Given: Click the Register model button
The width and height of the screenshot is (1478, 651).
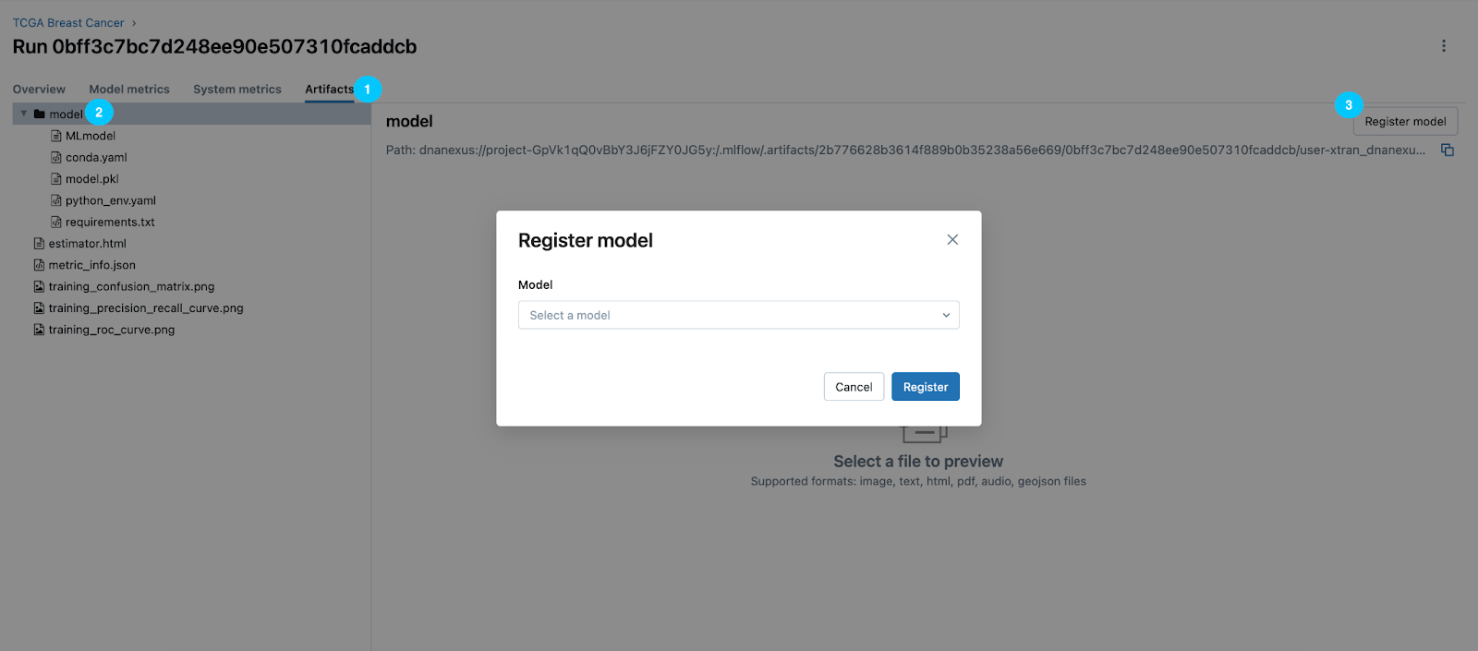Looking at the screenshot, I should (x=1405, y=122).
